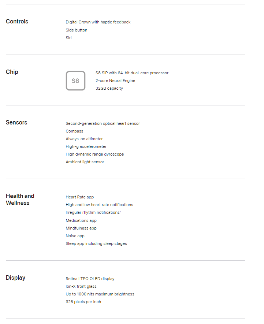
Task: Click the 32GB capacity line
Action: tap(109, 88)
